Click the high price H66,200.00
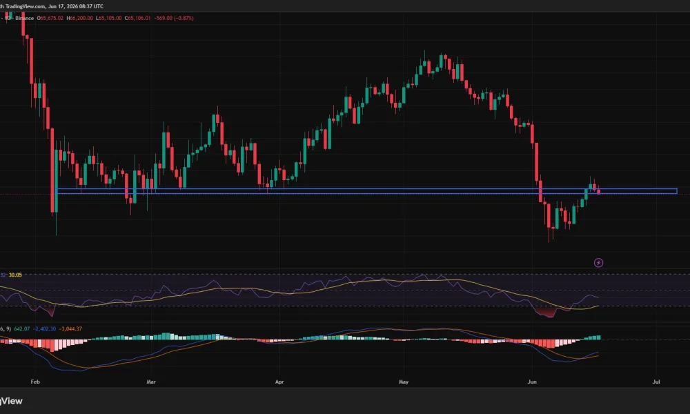This screenshot has width=690, height=414. point(79,18)
